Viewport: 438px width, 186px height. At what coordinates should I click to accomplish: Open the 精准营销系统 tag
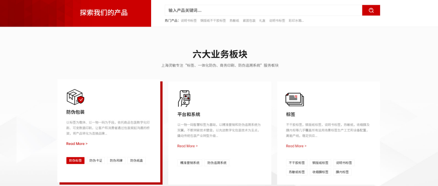click(x=190, y=163)
